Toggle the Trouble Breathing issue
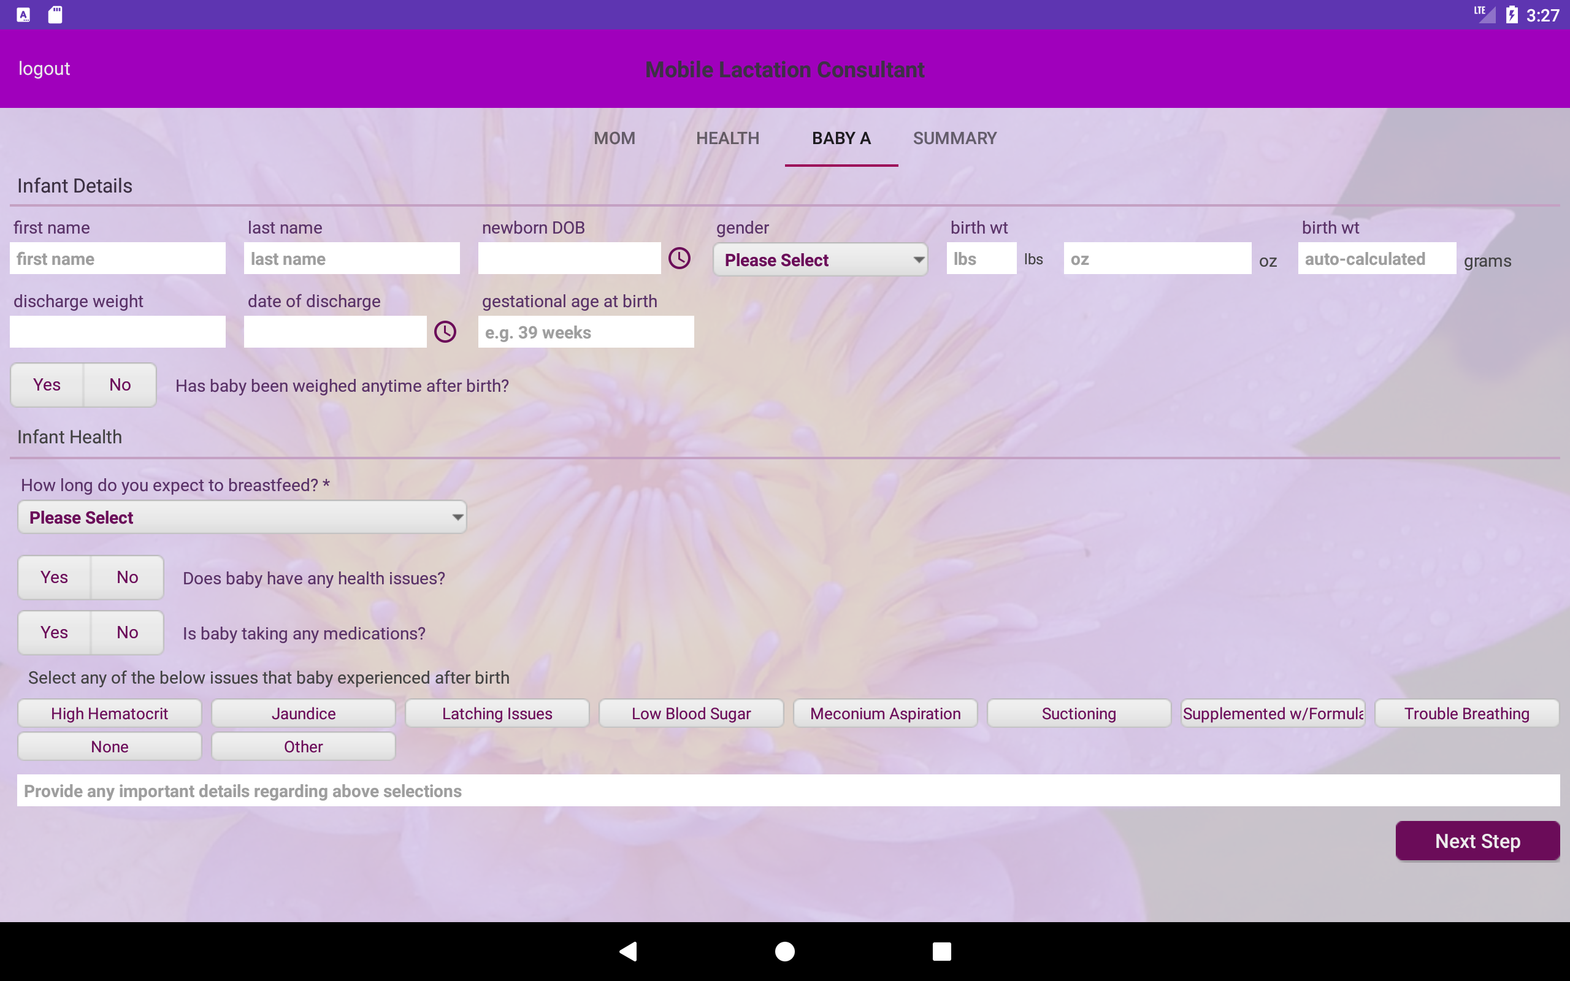The image size is (1570, 981). point(1467,713)
